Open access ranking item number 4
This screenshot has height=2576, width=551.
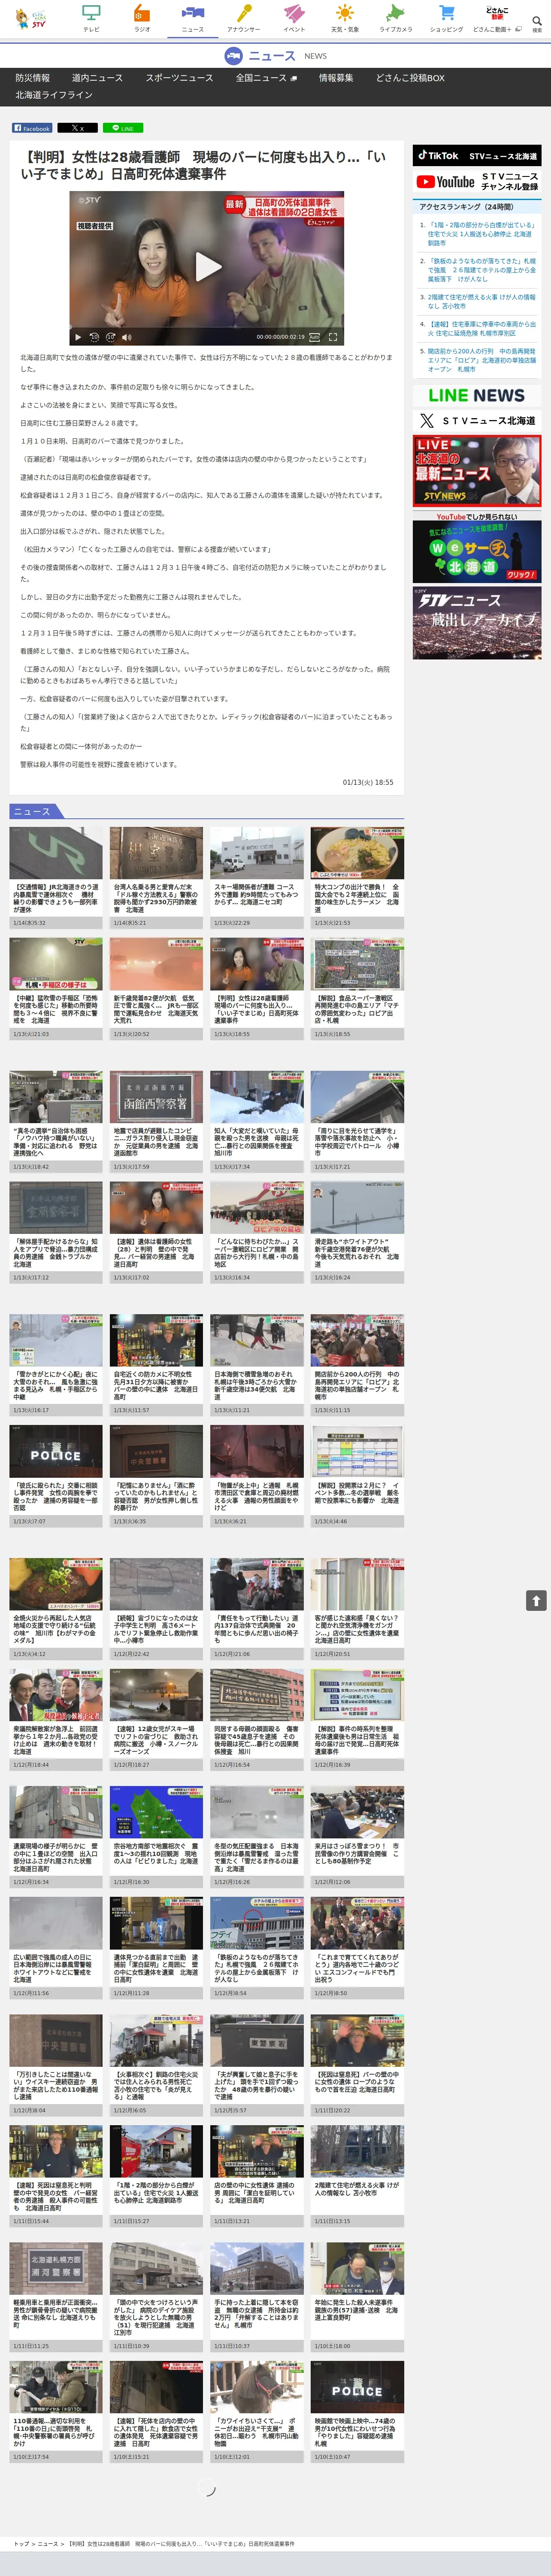tap(482, 329)
